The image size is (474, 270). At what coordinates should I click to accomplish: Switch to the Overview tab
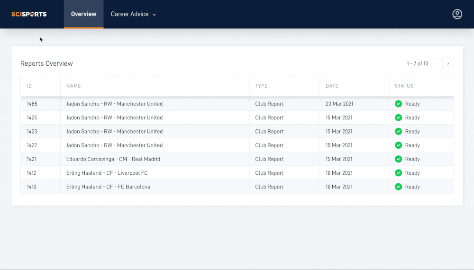click(84, 14)
